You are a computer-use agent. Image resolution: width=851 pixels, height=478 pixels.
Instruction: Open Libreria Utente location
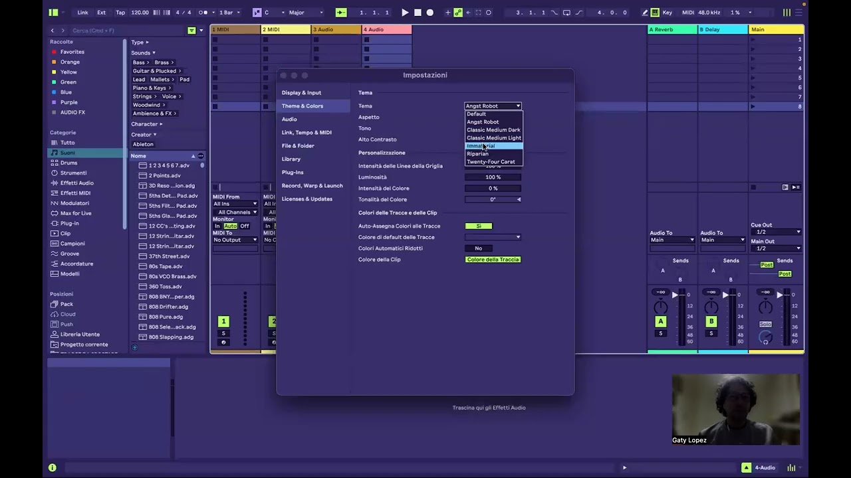pyautogui.click(x=86, y=335)
